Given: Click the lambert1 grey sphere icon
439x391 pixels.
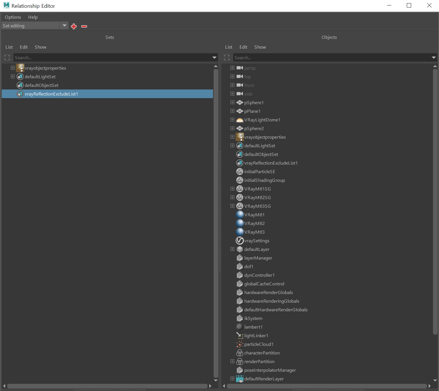Looking at the screenshot, I should coord(239,327).
